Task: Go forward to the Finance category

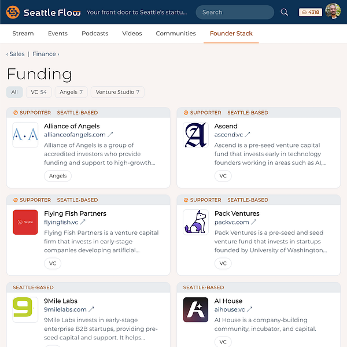Action: point(46,54)
